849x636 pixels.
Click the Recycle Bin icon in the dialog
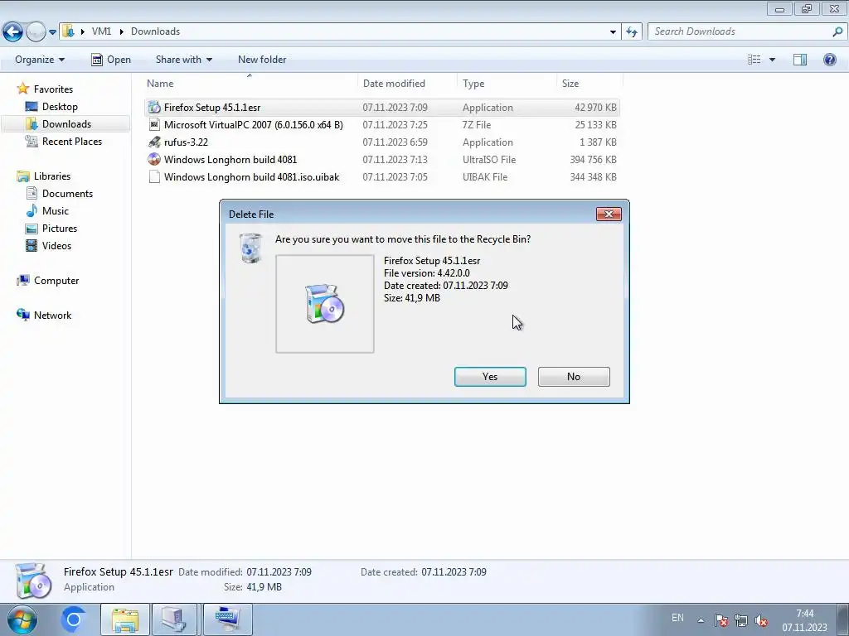(x=250, y=248)
